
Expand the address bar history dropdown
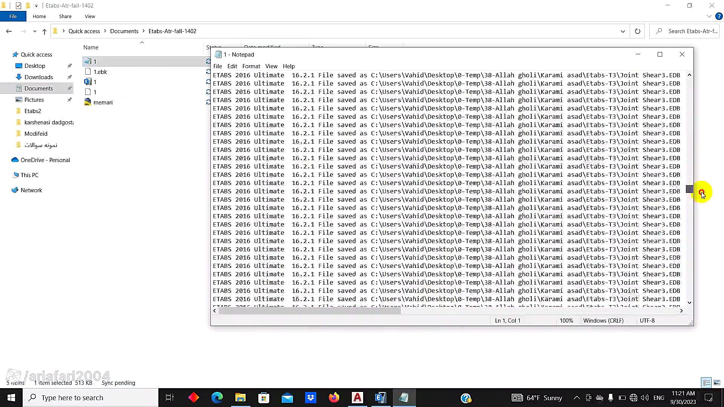point(623,31)
